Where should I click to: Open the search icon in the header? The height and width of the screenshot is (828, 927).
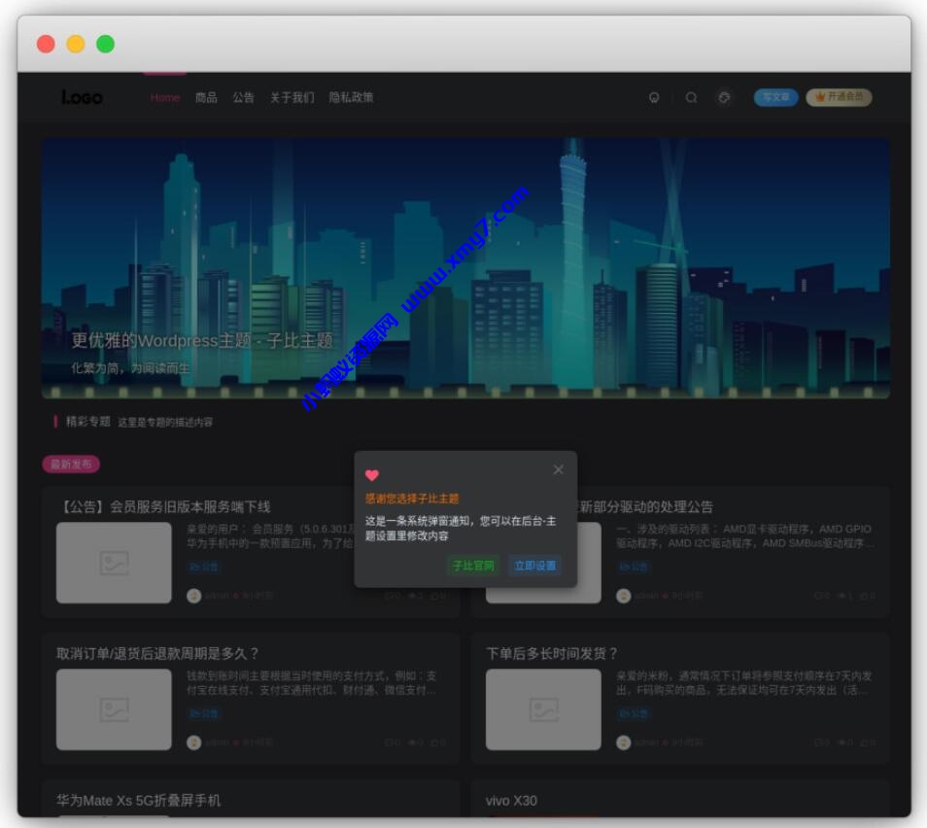[x=691, y=98]
